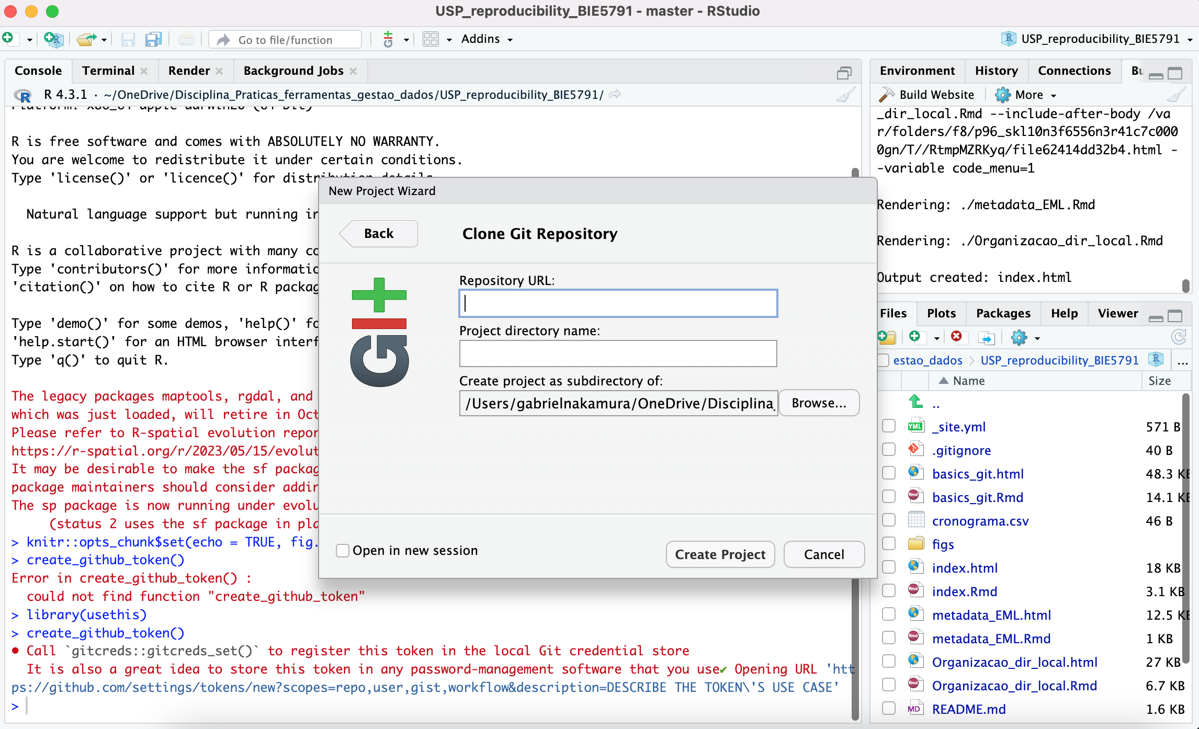Check the box next to _site.yml
This screenshot has height=729, width=1199.
[x=888, y=426]
